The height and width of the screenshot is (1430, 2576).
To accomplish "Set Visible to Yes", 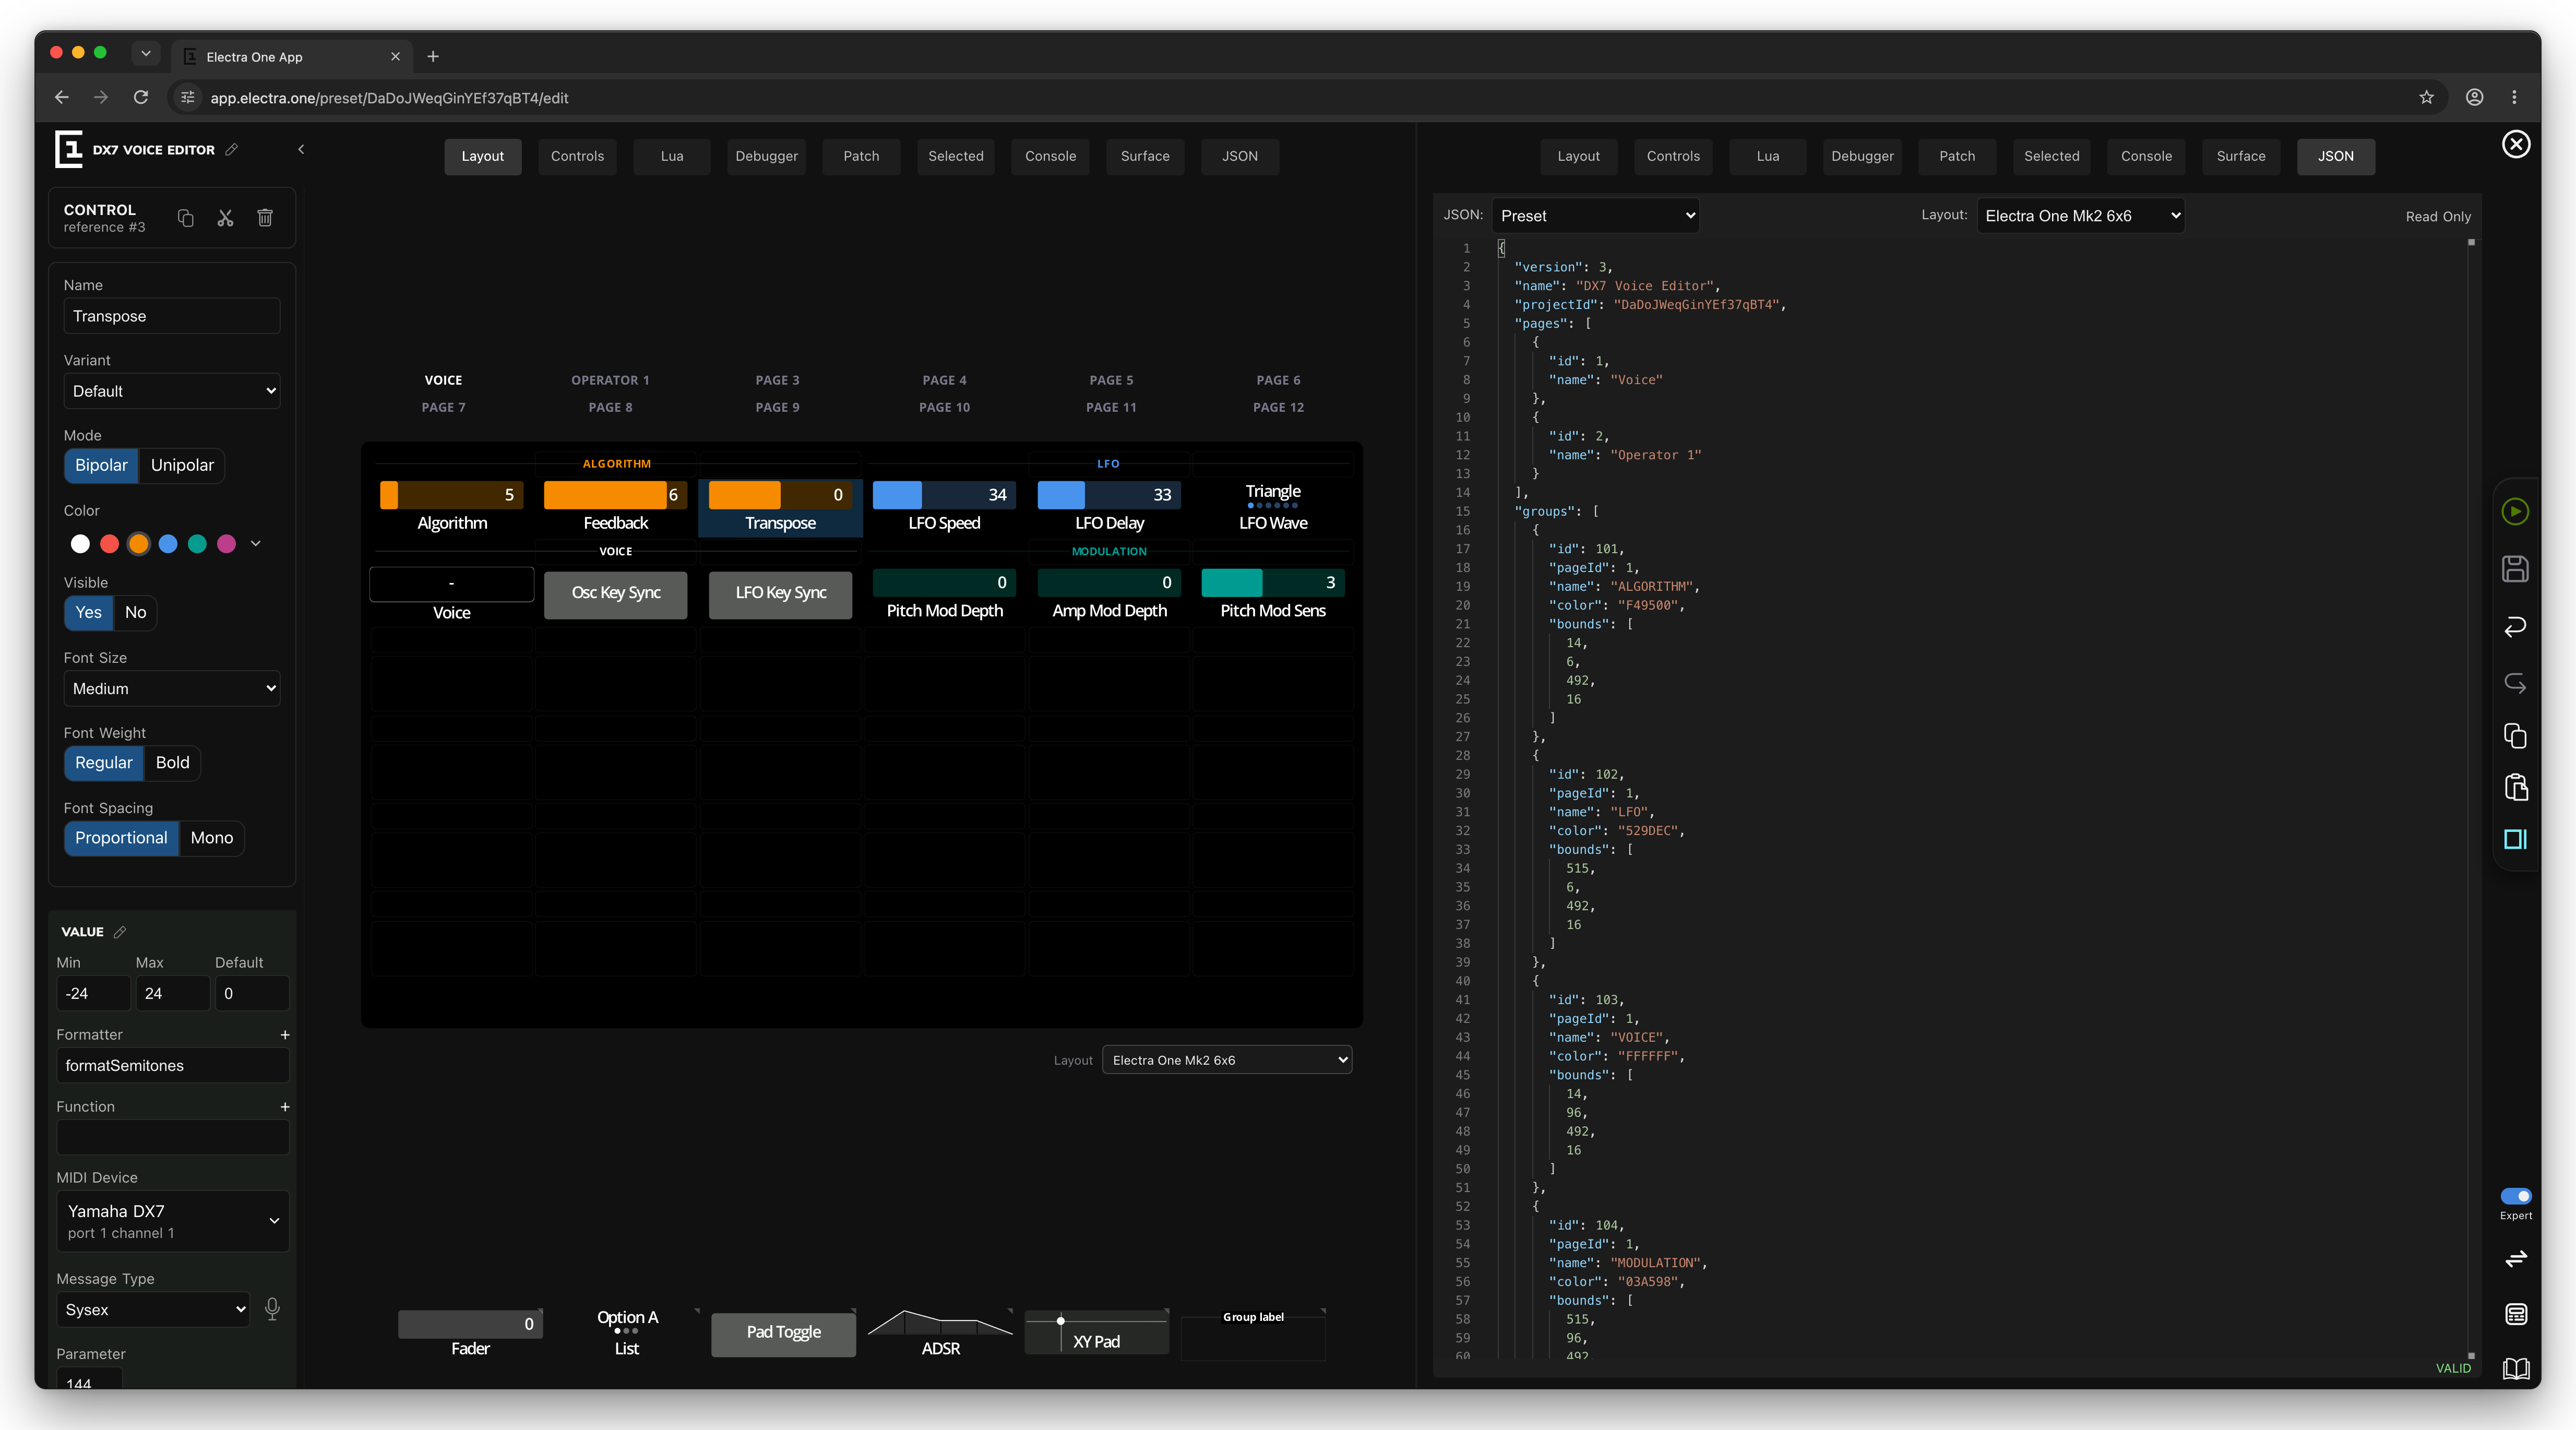I will click(x=89, y=613).
